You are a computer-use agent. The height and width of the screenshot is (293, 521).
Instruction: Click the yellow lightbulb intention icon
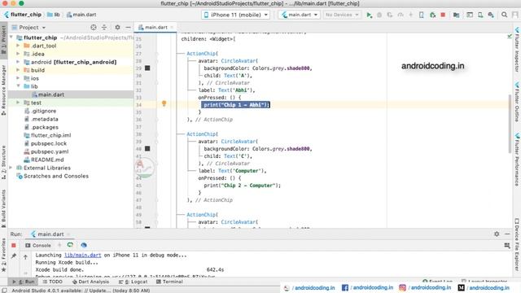click(164, 103)
